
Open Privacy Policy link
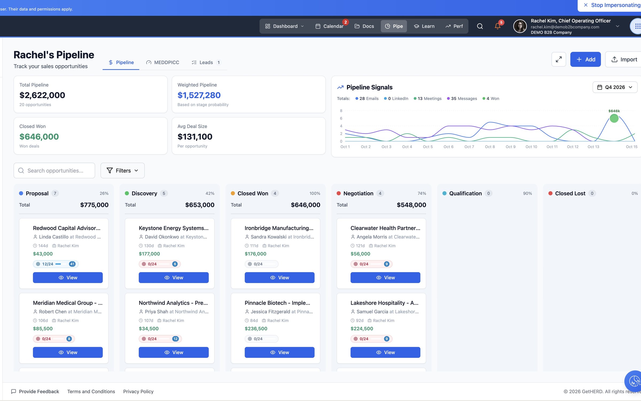pos(138,391)
